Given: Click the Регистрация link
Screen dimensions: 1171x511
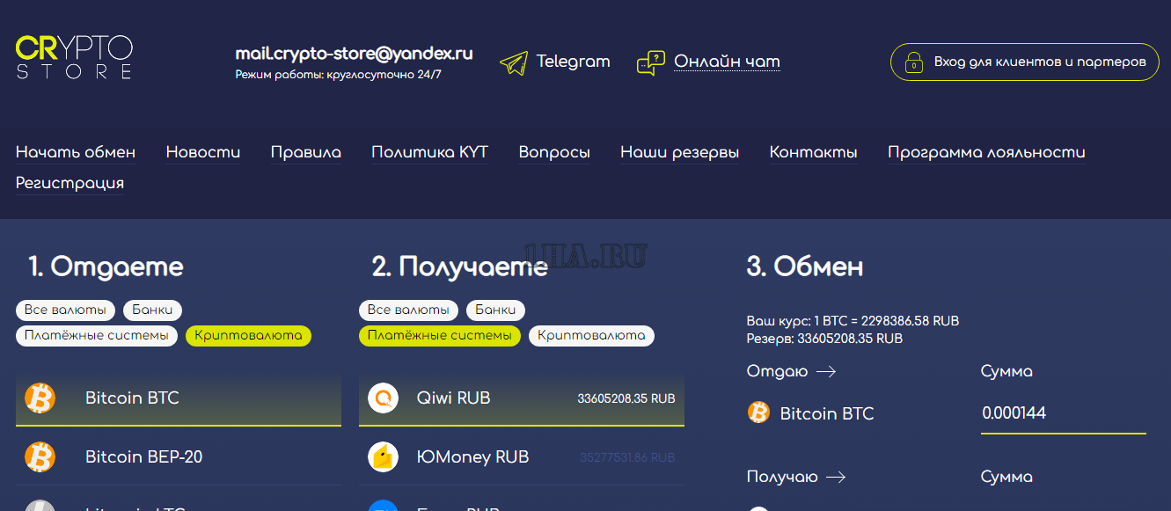Looking at the screenshot, I should tap(70, 183).
